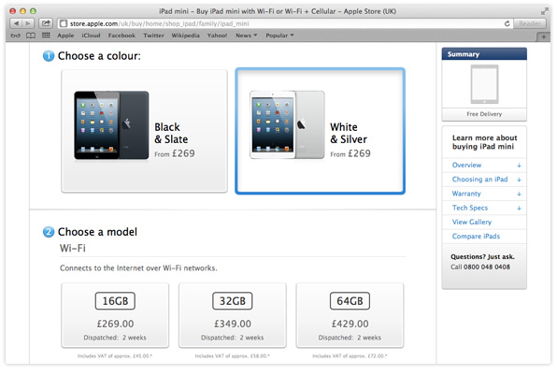
Task: Open the Compare iPads link
Action: pos(476,236)
